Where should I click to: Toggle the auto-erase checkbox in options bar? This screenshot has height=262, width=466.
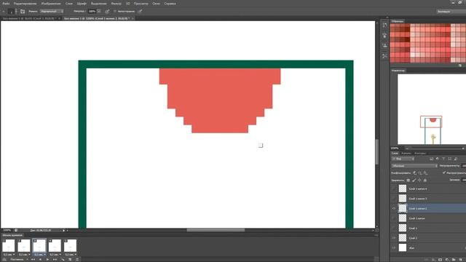coord(115,12)
